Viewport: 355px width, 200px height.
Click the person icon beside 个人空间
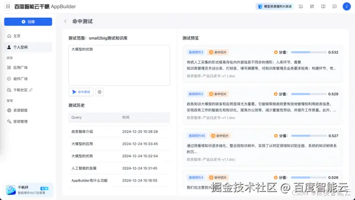(x=9, y=47)
